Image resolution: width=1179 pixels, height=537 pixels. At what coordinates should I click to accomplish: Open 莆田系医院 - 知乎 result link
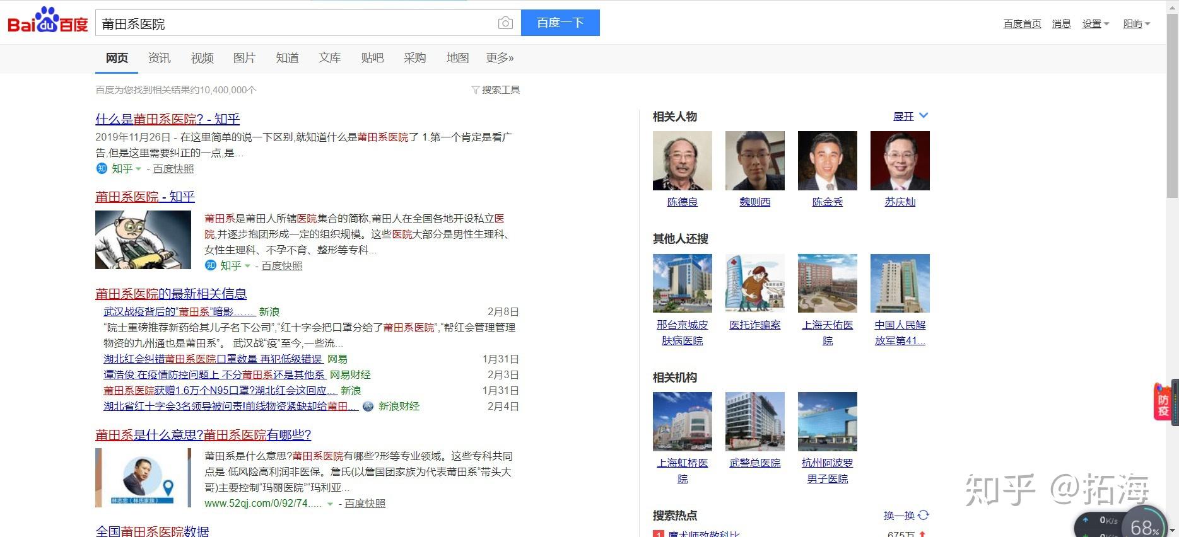click(x=145, y=197)
